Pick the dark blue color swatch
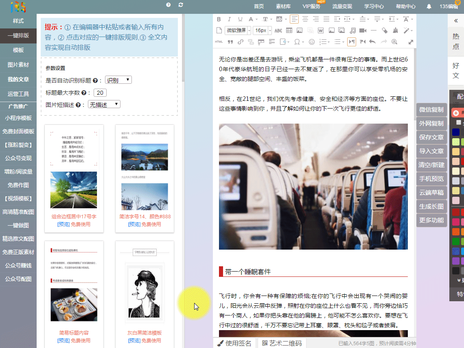 (456, 132)
